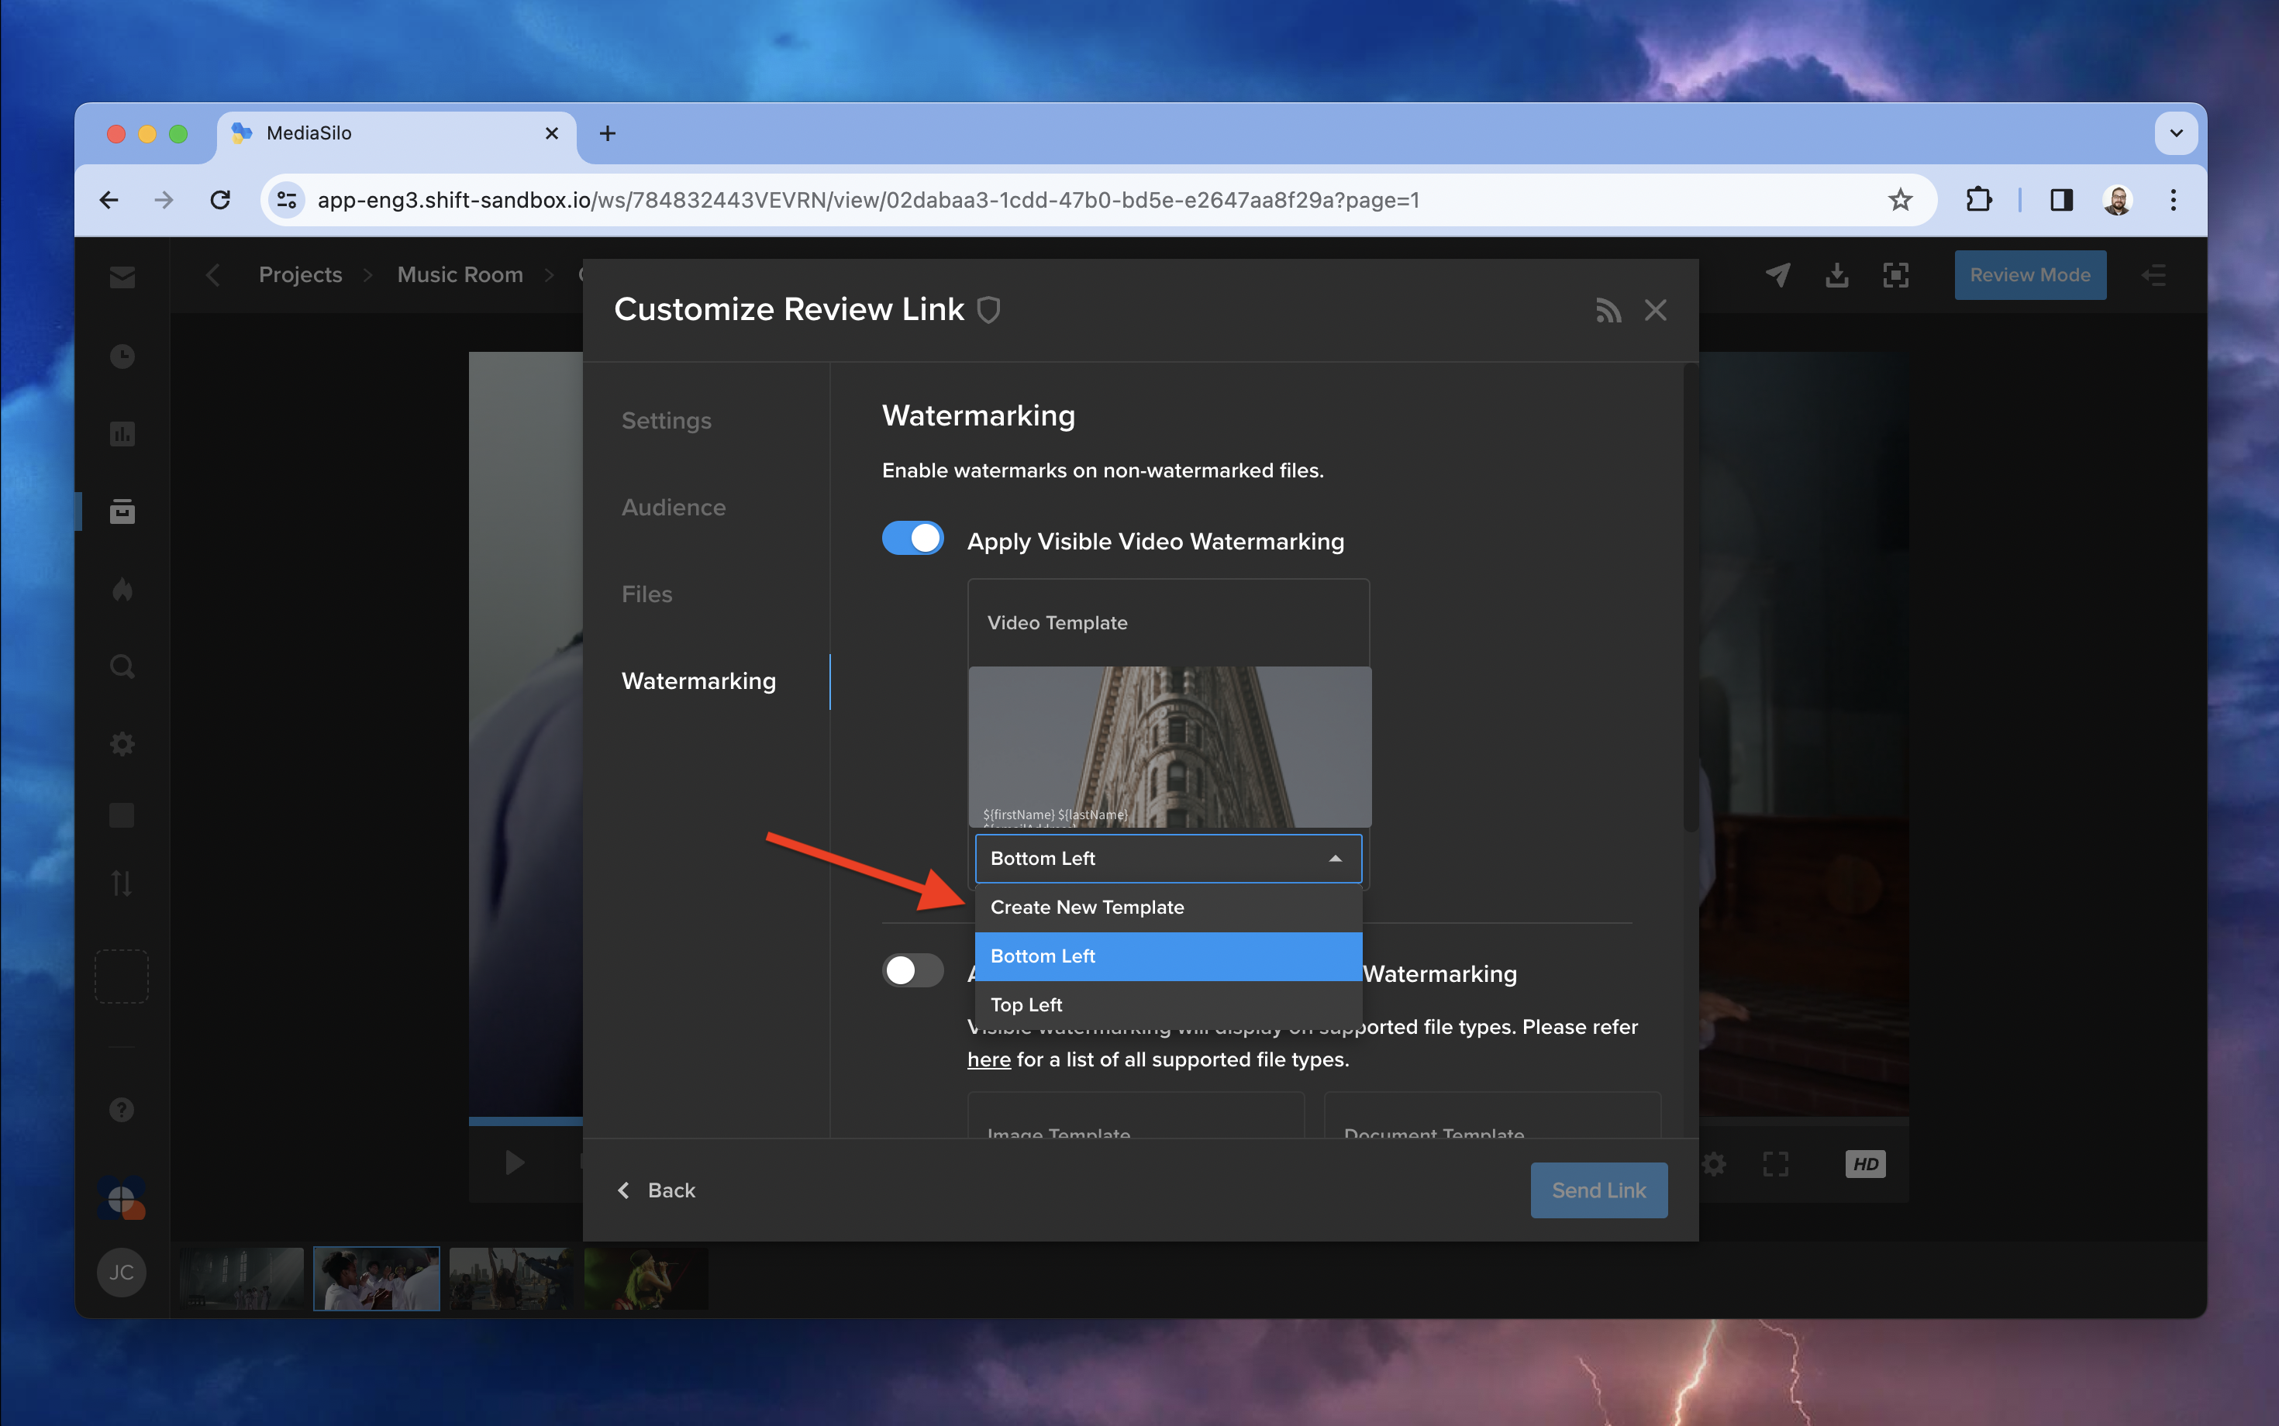Image resolution: width=2279 pixels, height=1426 pixels.
Task: Go to the Settings section
Action: tap(666, 421)
